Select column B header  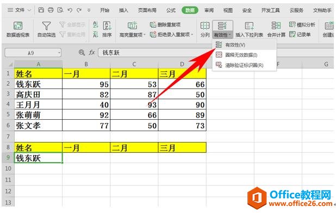(86, 64)
